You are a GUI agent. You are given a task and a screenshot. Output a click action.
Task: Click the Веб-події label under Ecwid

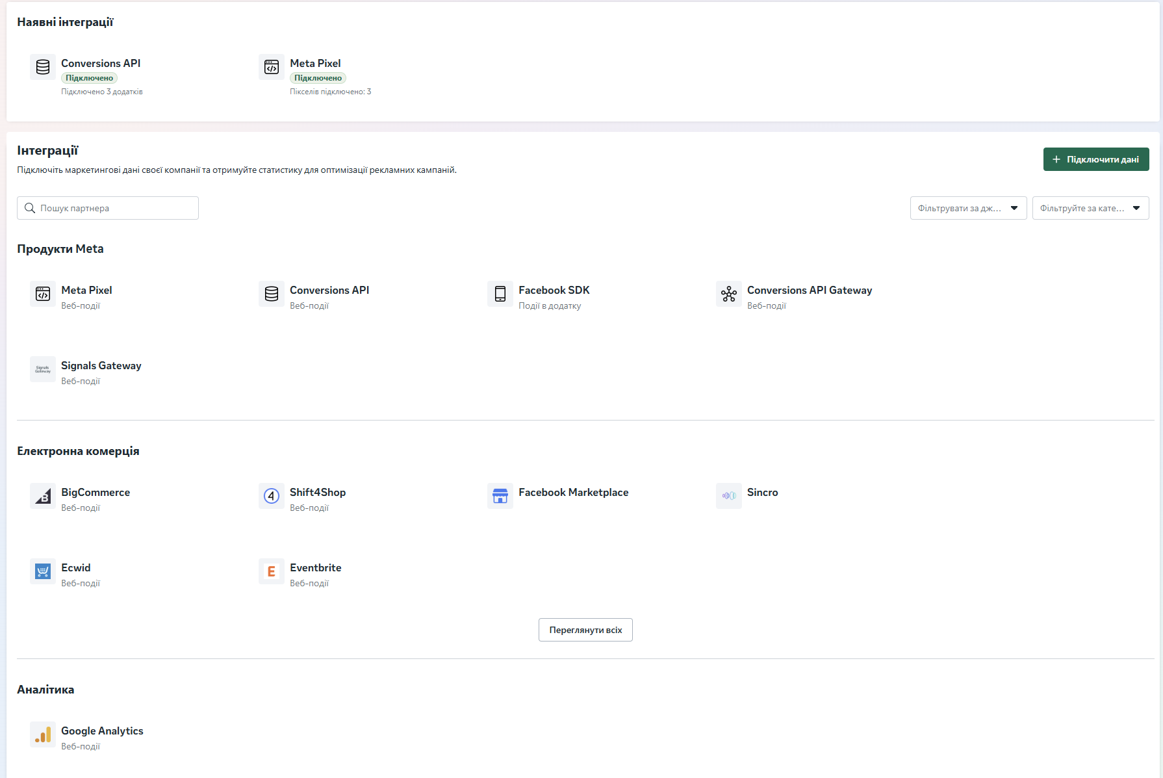pyautogui.click(x=81, y=583)
